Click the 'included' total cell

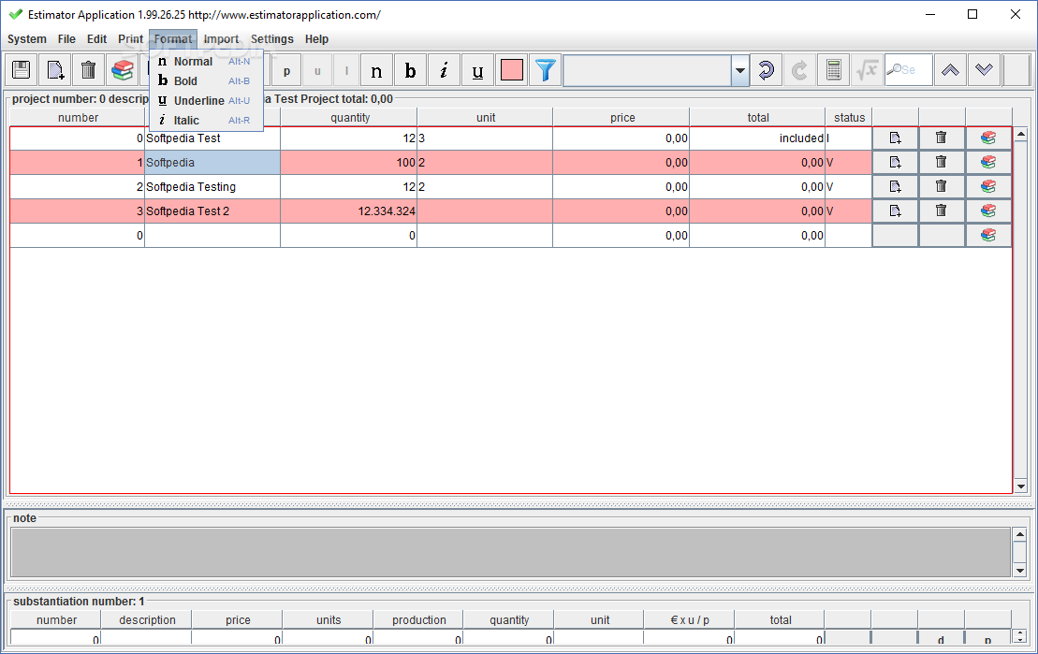point(757,138)
